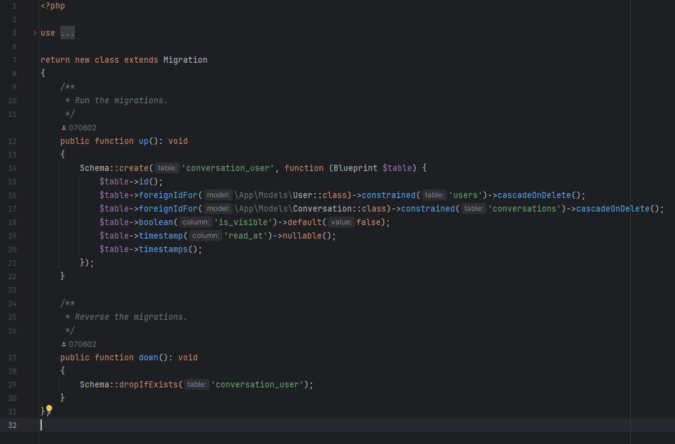
Task: Unfold the collapsed '...' placeholder after use
Action: (68, 33)
